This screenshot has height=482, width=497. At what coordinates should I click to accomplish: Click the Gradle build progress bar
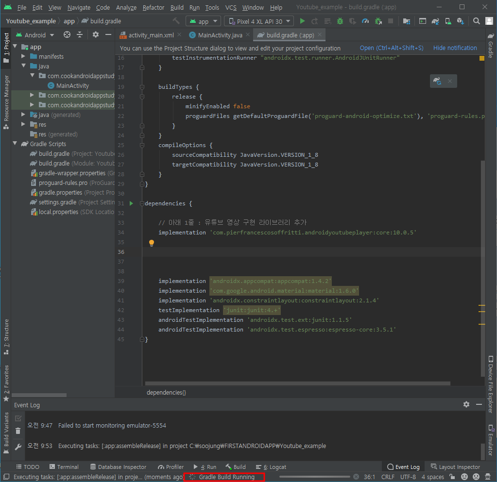tap(315, 477)
